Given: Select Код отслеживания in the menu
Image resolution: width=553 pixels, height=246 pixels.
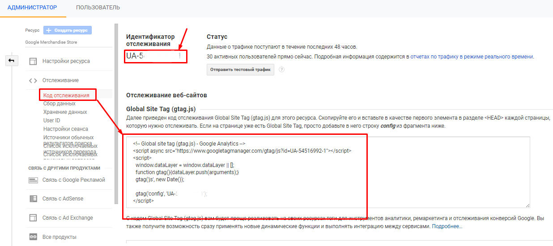Looking at the screenshot, I should tap(66, 95).
